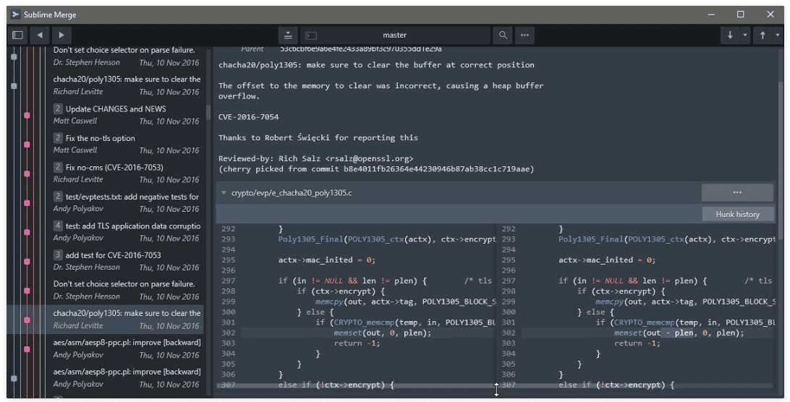Click the file path crypto/evp/e_chacha20_poly1305.c

(292, 193)
